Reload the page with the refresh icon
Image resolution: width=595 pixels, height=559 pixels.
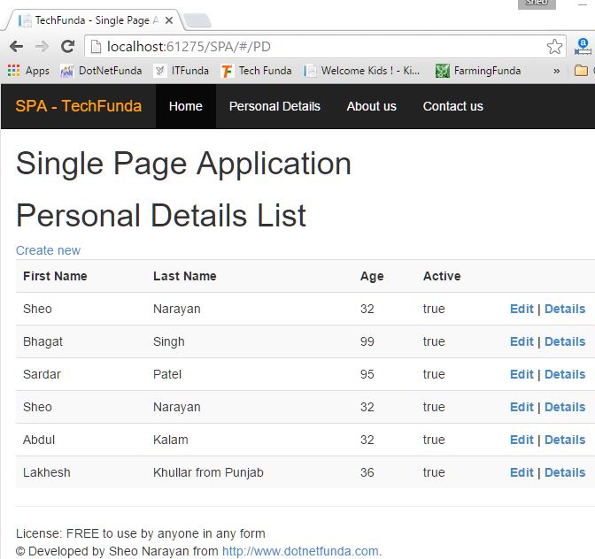pyautogui.click(x=67, y=47)
